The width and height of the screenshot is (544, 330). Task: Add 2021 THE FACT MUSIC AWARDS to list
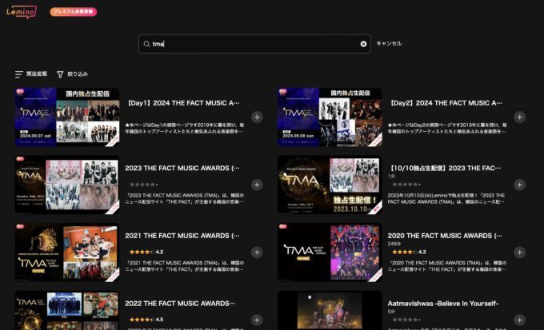[257, 252]
